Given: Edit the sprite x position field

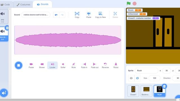Looking at the screenshot, I should pyautogui.click(x=166, y=70).
